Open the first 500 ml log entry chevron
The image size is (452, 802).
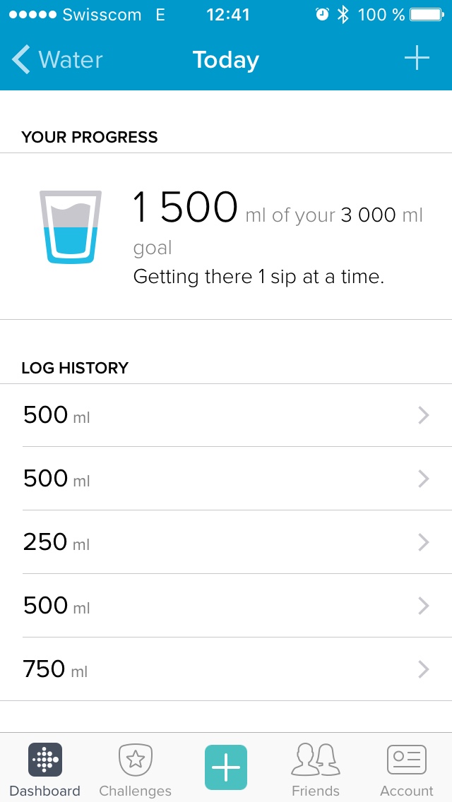(423, 415)
